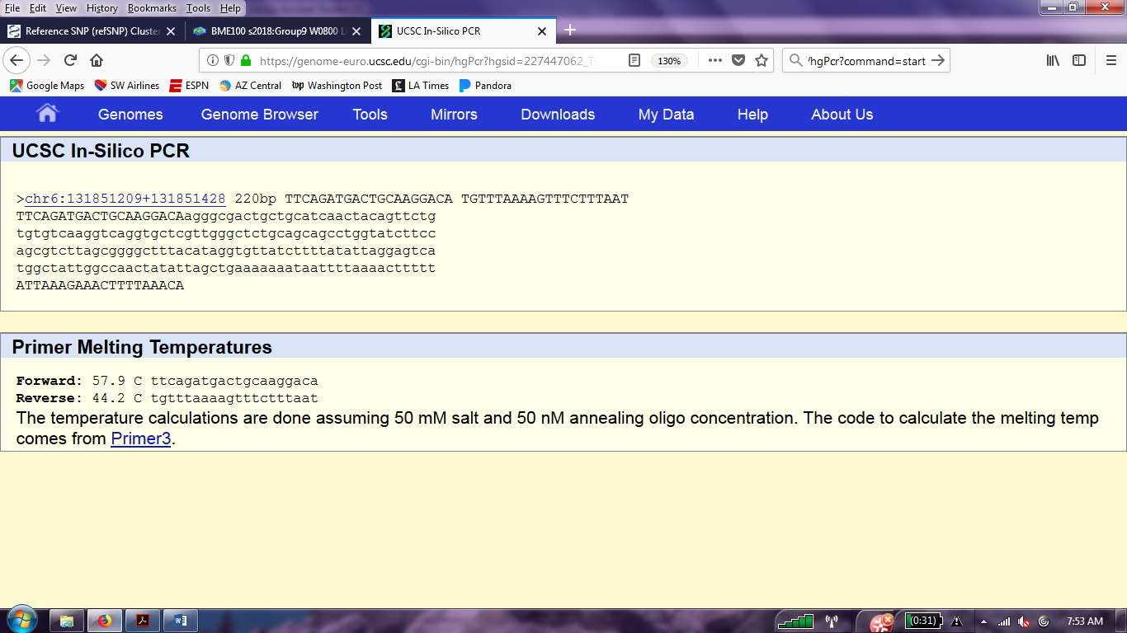Viewport: 1127px width, 633px height.
Task: Open the chr6:131851209+131851428 link
Action: click(125, 199)
